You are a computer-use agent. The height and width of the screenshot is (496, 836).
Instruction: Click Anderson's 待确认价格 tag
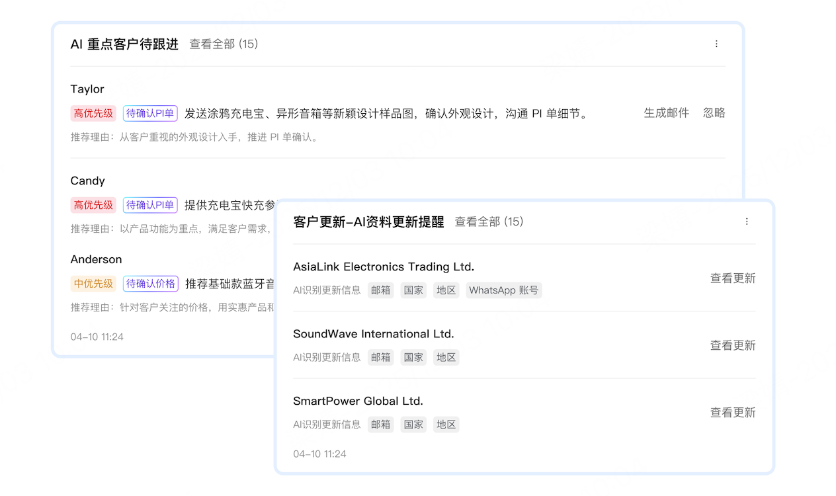coord(150,284)
